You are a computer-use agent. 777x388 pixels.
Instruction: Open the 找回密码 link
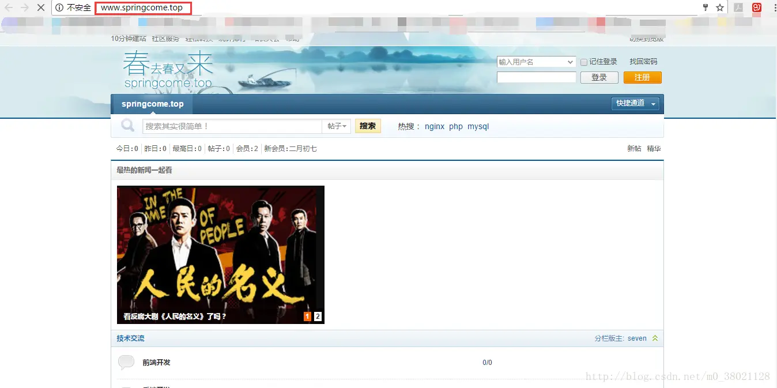tap(643, 62)
